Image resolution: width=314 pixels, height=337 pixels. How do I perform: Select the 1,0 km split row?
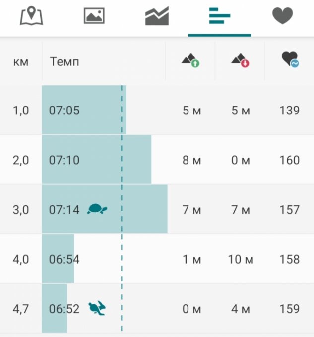coord(21,110)
